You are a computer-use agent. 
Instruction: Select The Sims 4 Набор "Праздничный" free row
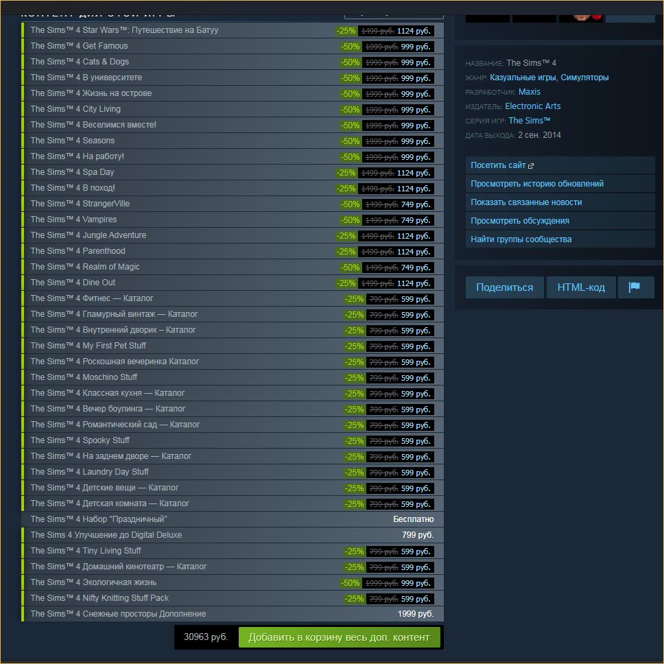click(x=233, y=519)
